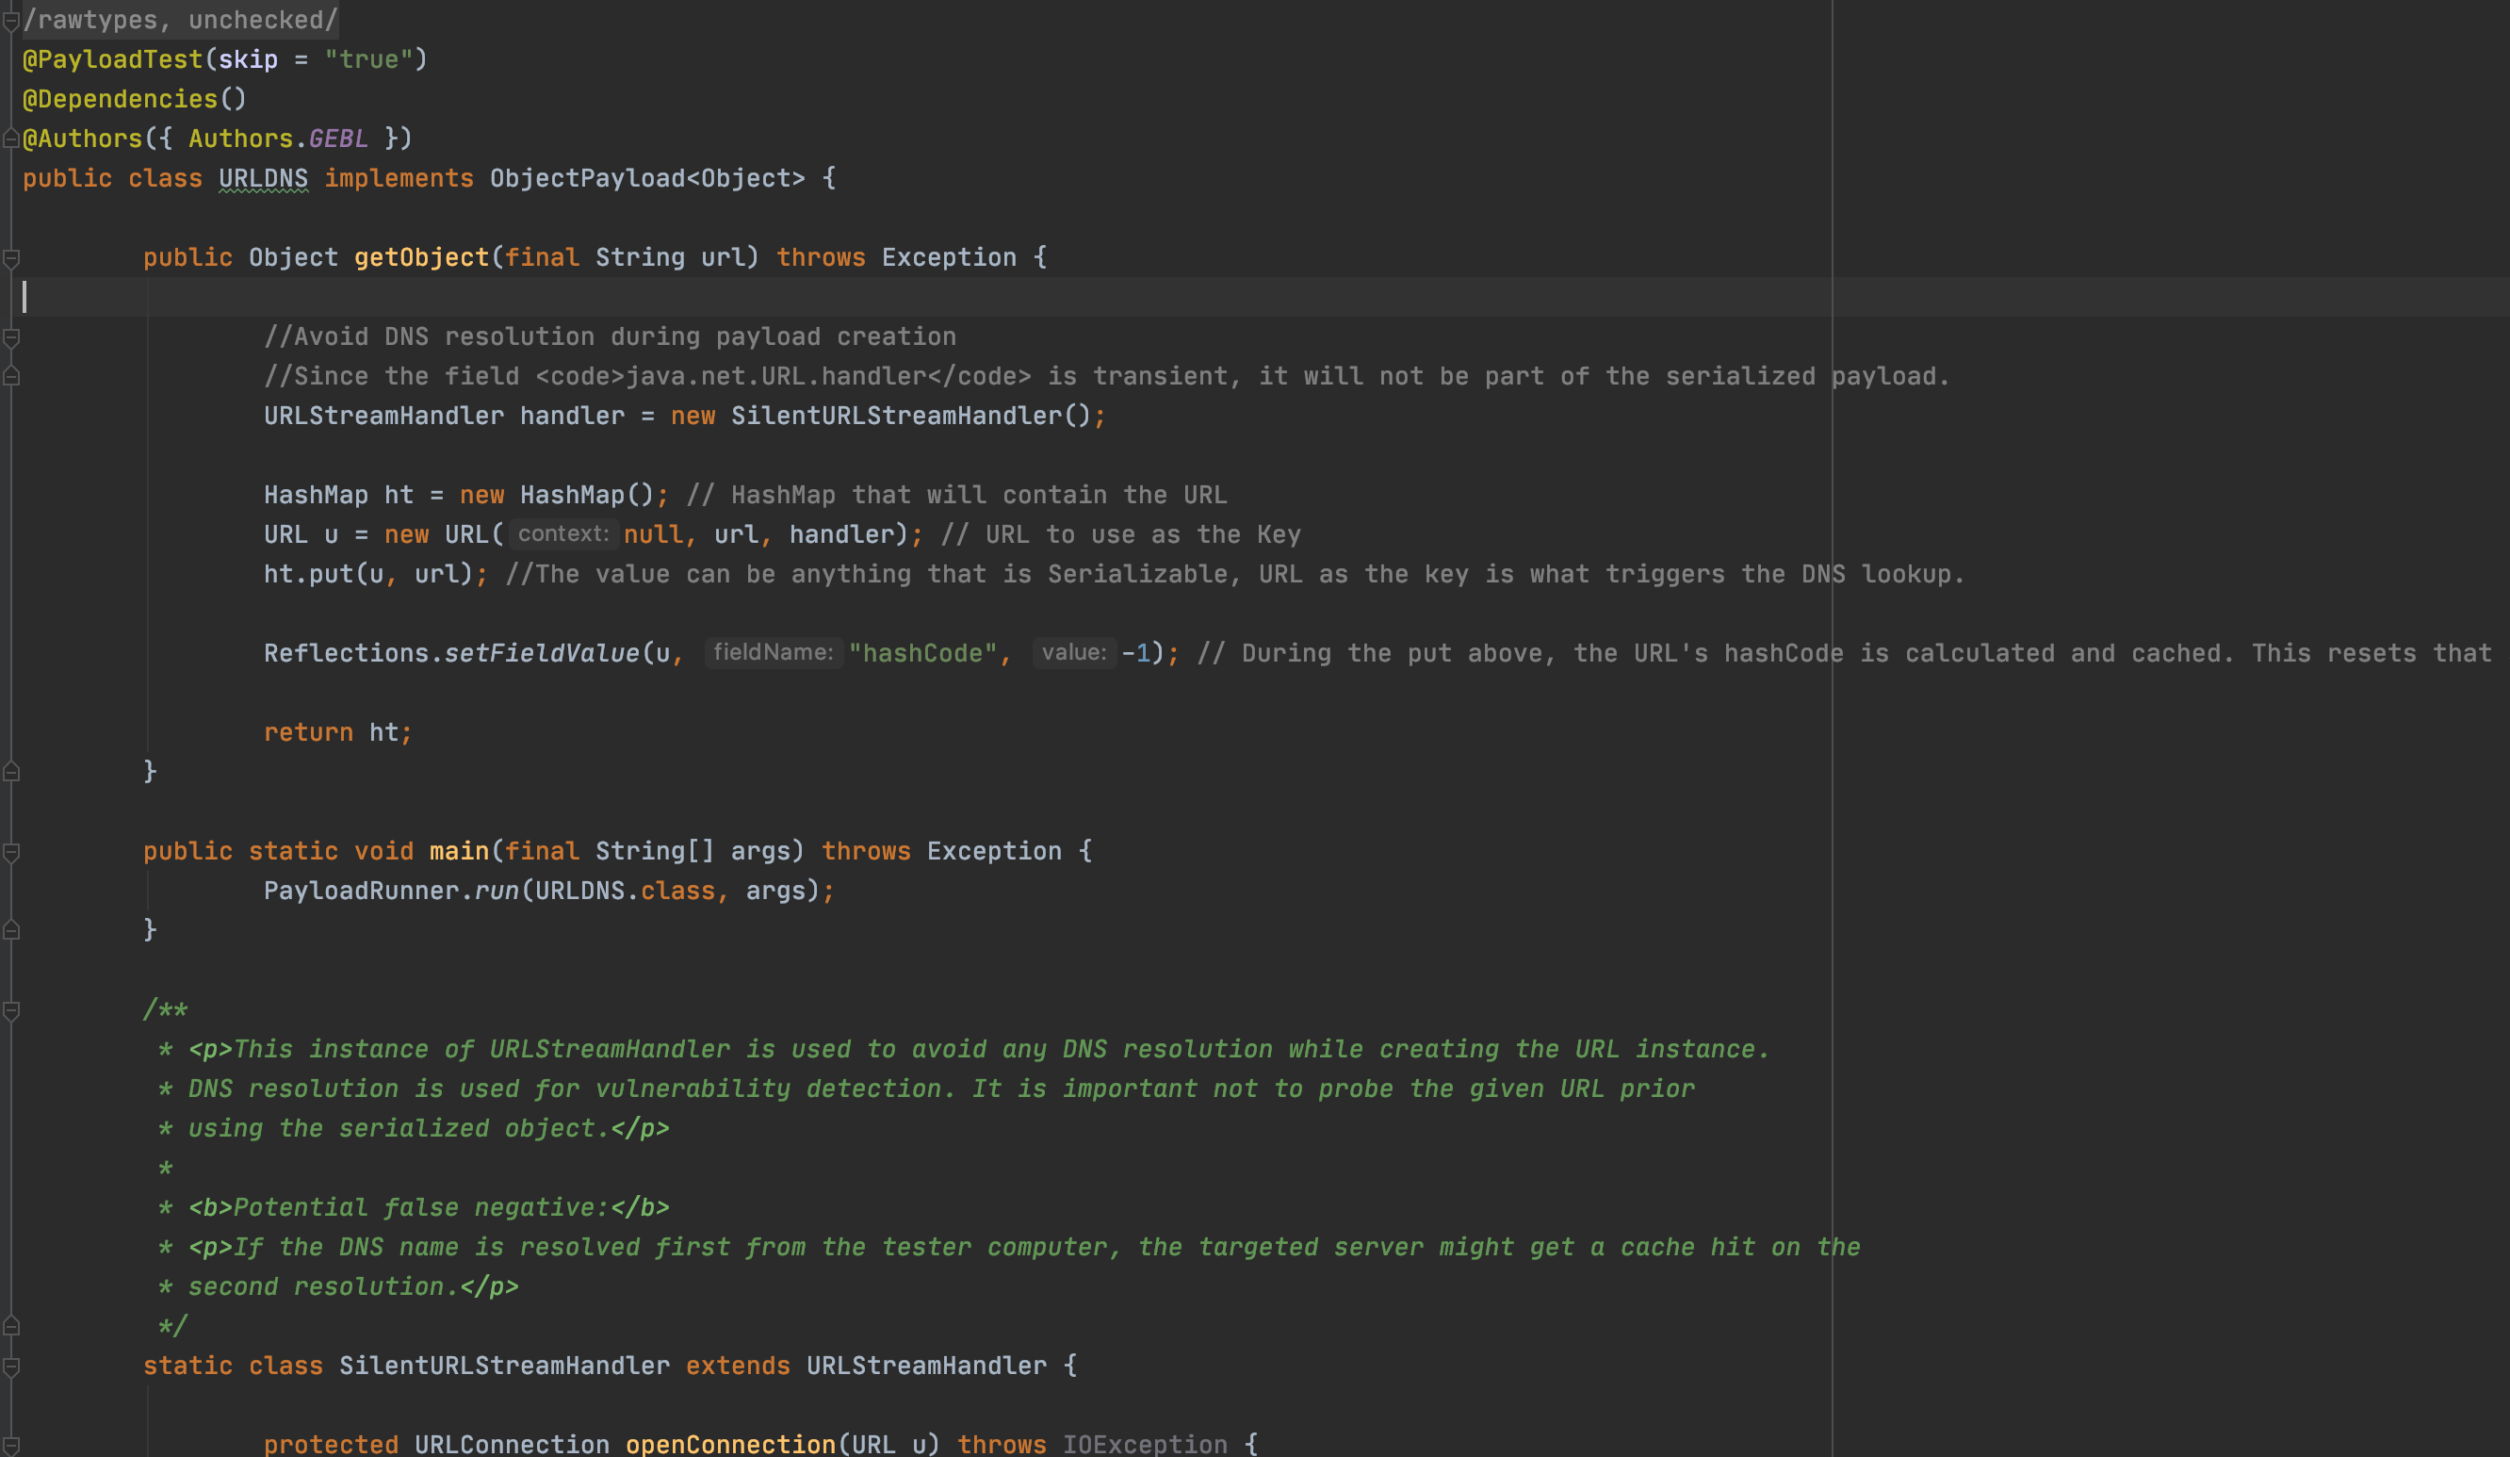This screenshot has height=1457, width=2510.
Task: Fold the SilentURLStreamHandler class in the gutter
Action: pyautogui.click(x=12, y=1367)
